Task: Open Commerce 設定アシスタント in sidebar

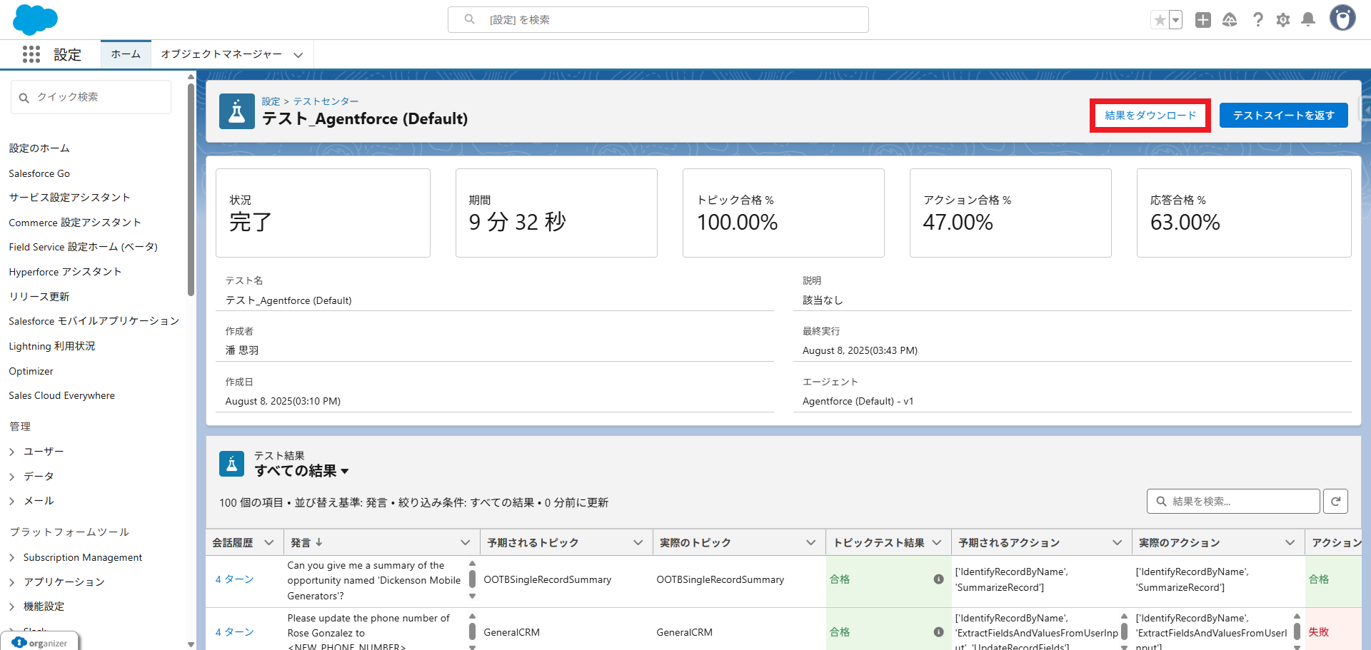Action: (75, 223)
